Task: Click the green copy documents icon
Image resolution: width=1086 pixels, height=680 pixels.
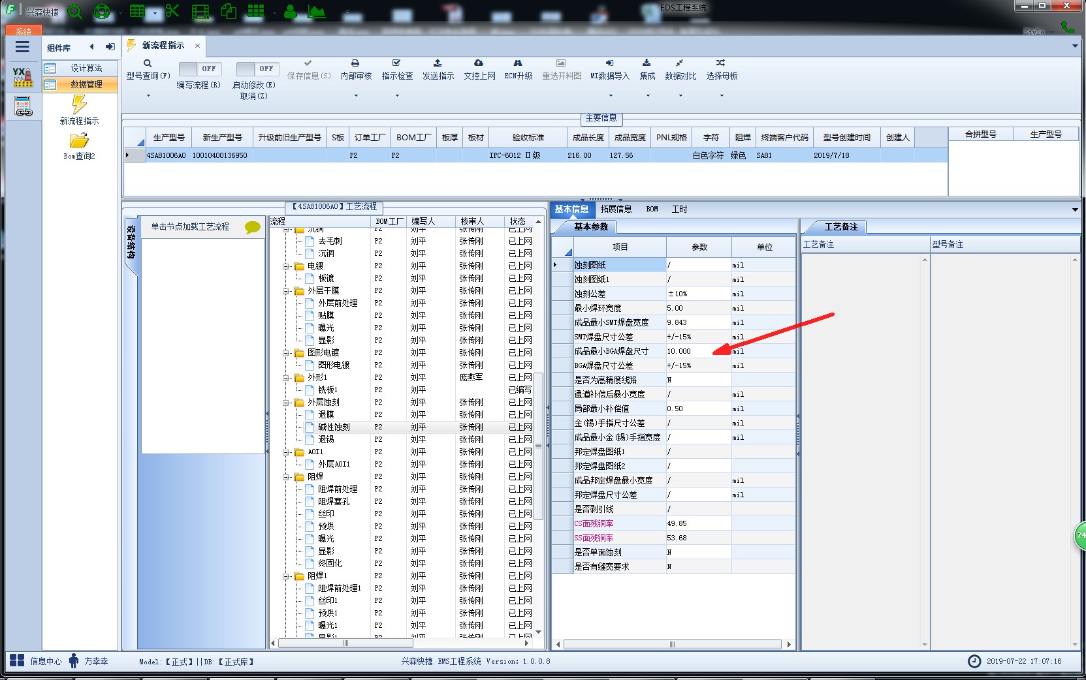Action: (229, 11)
